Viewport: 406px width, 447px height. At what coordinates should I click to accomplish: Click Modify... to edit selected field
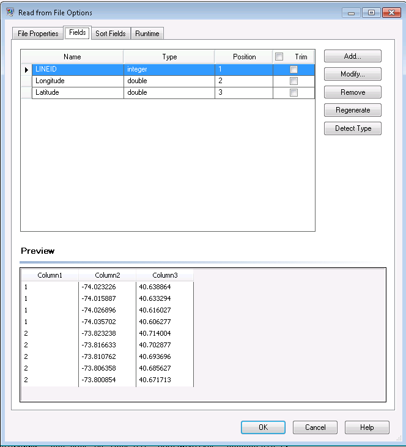click(352, 75)
